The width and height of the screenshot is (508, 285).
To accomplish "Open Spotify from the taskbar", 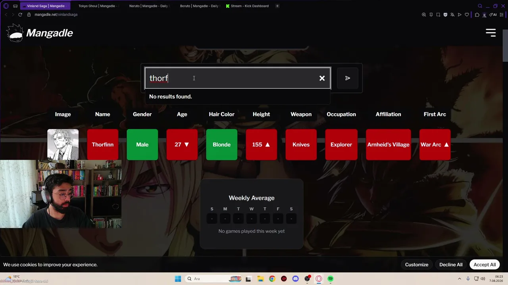I will pyautogui.click(x=330, y=279).
